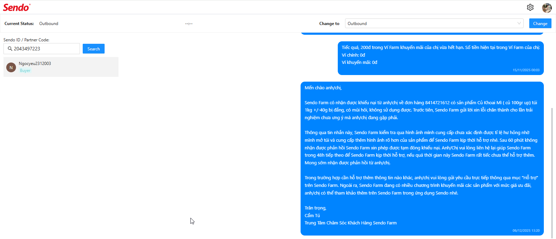Click the 'Cẩm Tú' signature line
This screenshot has width=556, height=239.
coord(312,215)
